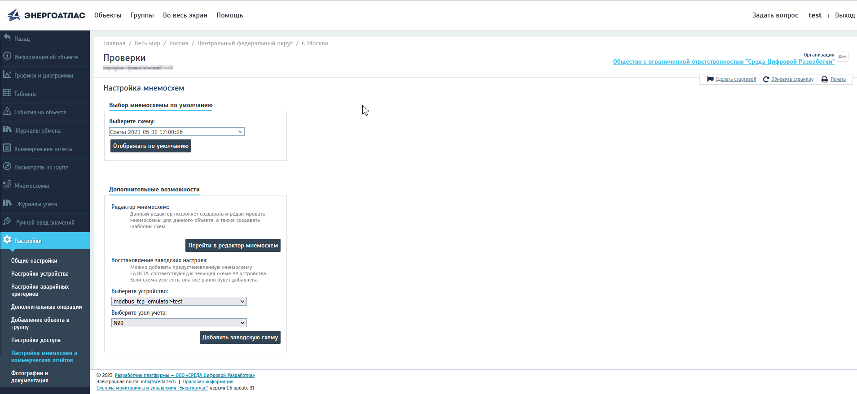
Task: Open the scheme selection dropdown
Action: click(177, 132)
